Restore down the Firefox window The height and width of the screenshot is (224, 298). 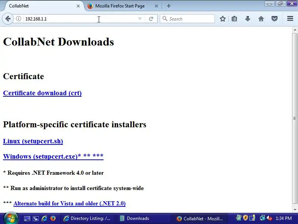(280, 4)
